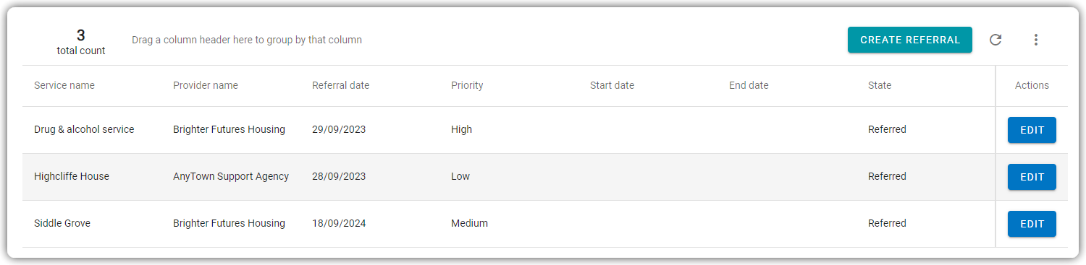
Task: Sort by Service name column header
Action: point(64,85)
